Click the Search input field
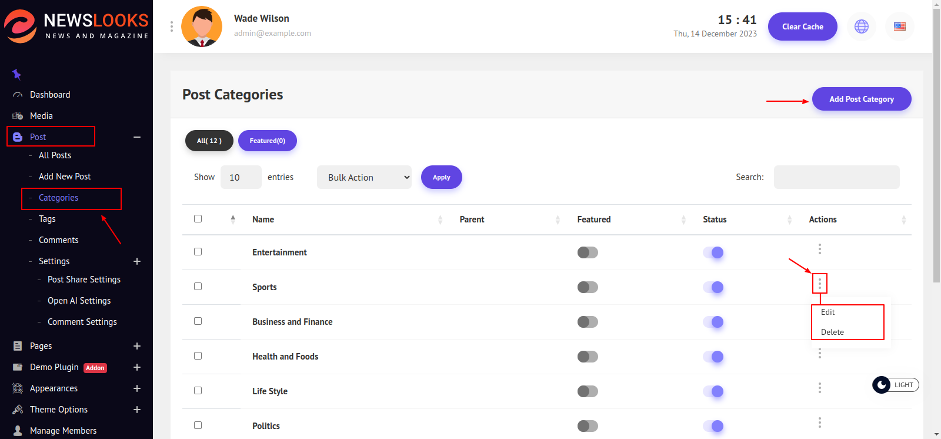This screenshot has width=941, height=439. coord(836,177)
